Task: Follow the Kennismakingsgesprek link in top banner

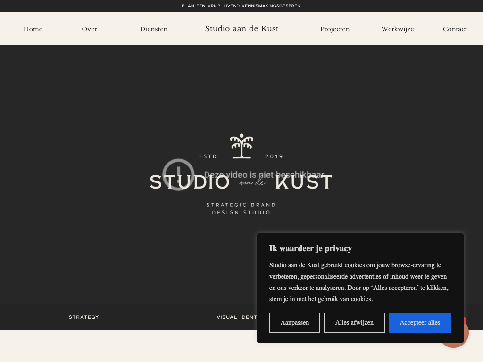Action: tap(271, 6)
